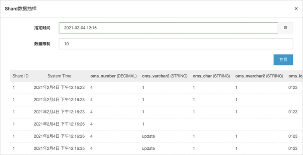303x155 pixels.
Task: Click the 抽样 sample button
Action: tap(283, 60)
